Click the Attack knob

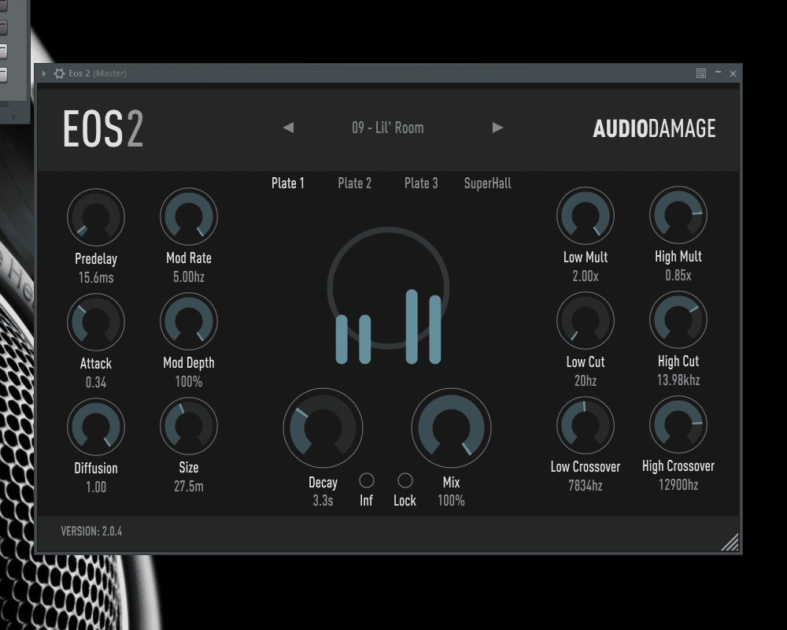coord(96,322)
